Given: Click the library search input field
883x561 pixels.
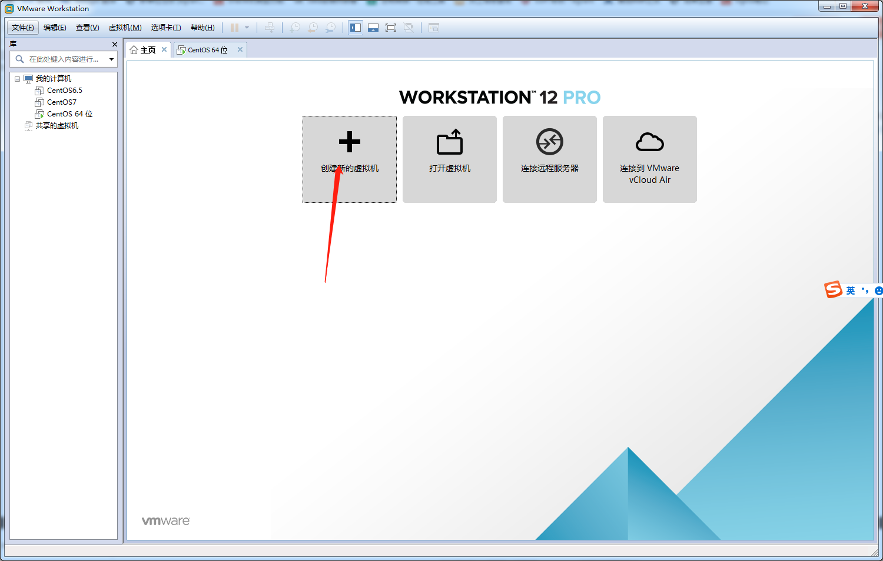Looking at the screenshot, I should pyautogui.click(x=64, y=59).
